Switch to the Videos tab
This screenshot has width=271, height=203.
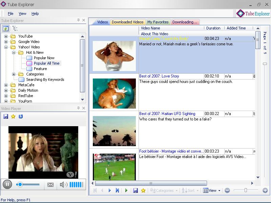coord(102,22)
